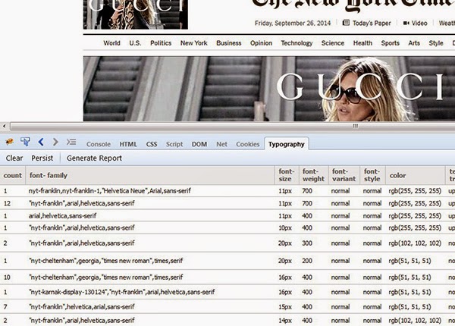Sort by the color column header

pyautogui.click(x=416, y=175)
